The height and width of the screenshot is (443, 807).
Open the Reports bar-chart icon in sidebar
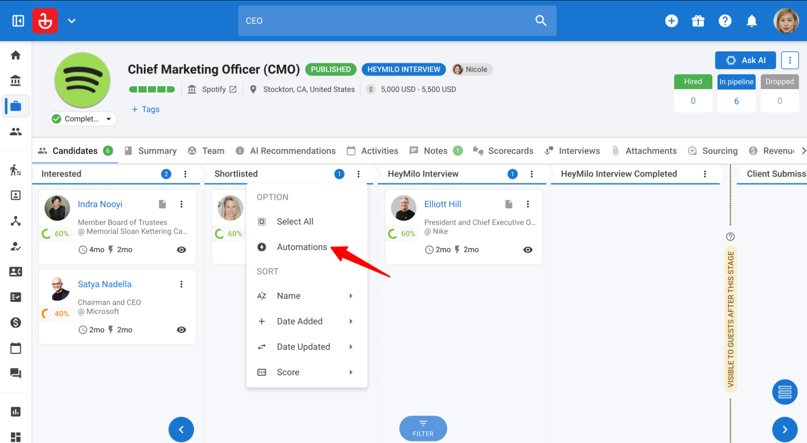tap(15, 411)
